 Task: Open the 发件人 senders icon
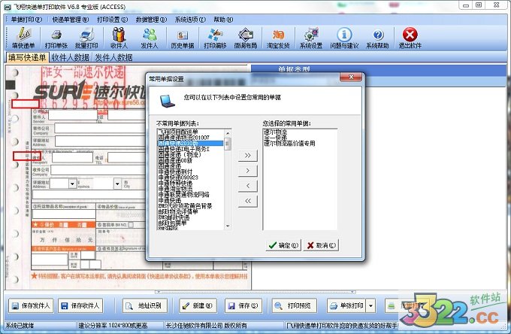tap(150, 38)
